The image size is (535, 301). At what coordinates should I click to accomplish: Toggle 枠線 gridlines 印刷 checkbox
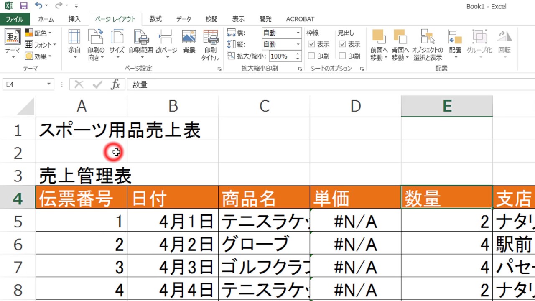[311, 56]
